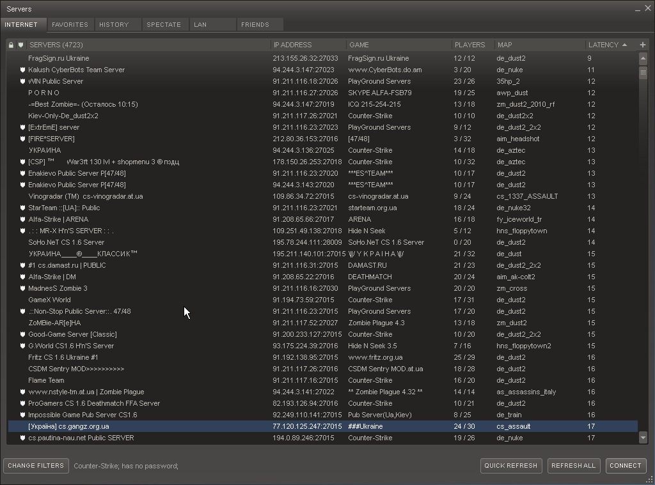Click the shield icon beside Alfa-Strike | ARENA
Image resolution: width=655 pixels, height=485 pixels.
click(22, 220)
